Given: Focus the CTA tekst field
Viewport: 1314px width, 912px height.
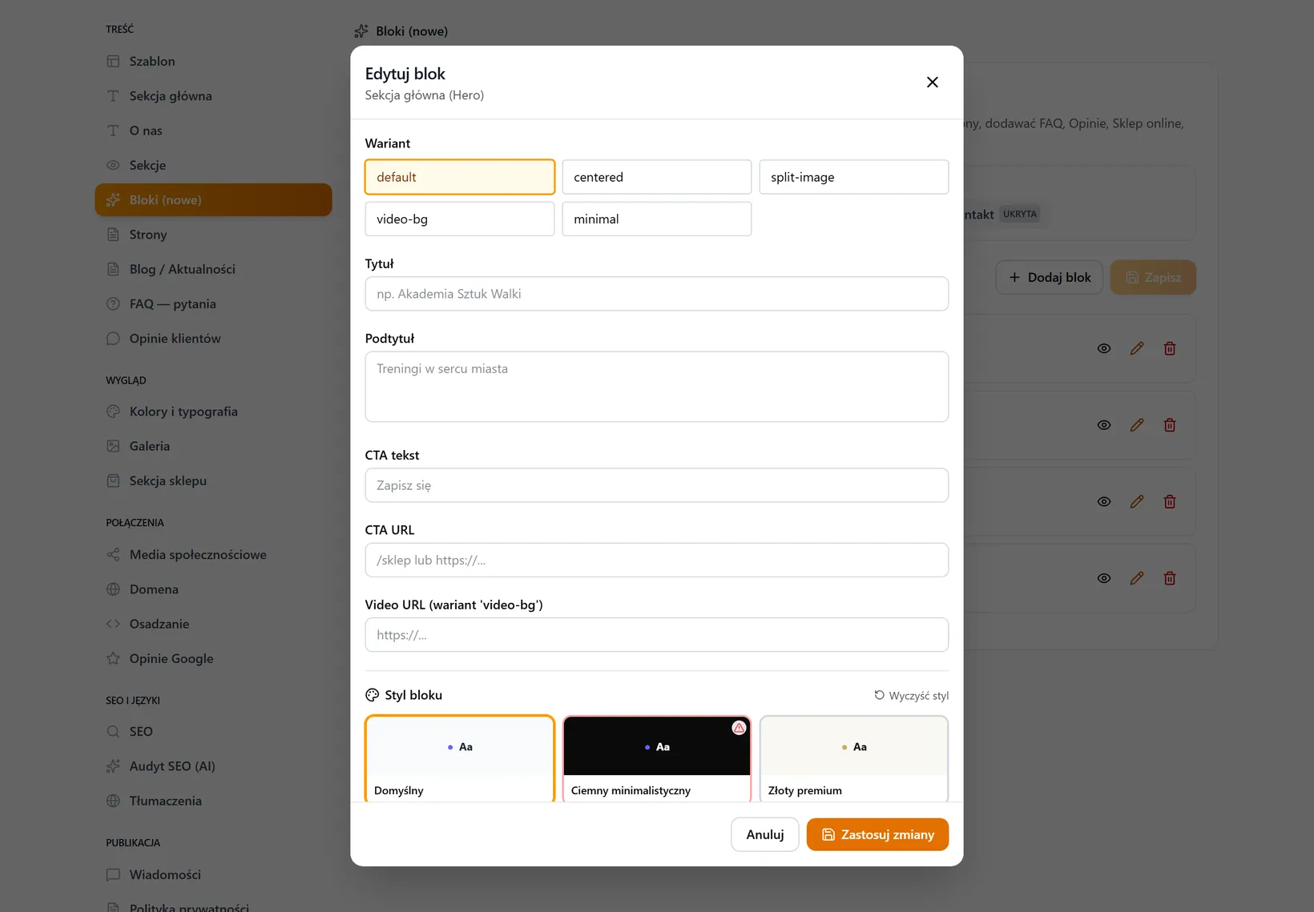Looking at the screenshot, I should coord(657,485).
